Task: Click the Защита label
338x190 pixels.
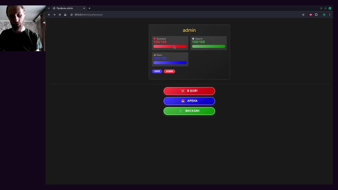Action: [x=199, y=39]
